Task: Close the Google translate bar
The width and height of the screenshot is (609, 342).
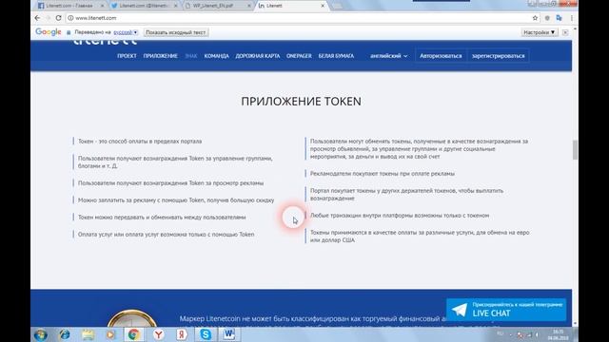Action: pyautogui.click(x=565, y=32)
